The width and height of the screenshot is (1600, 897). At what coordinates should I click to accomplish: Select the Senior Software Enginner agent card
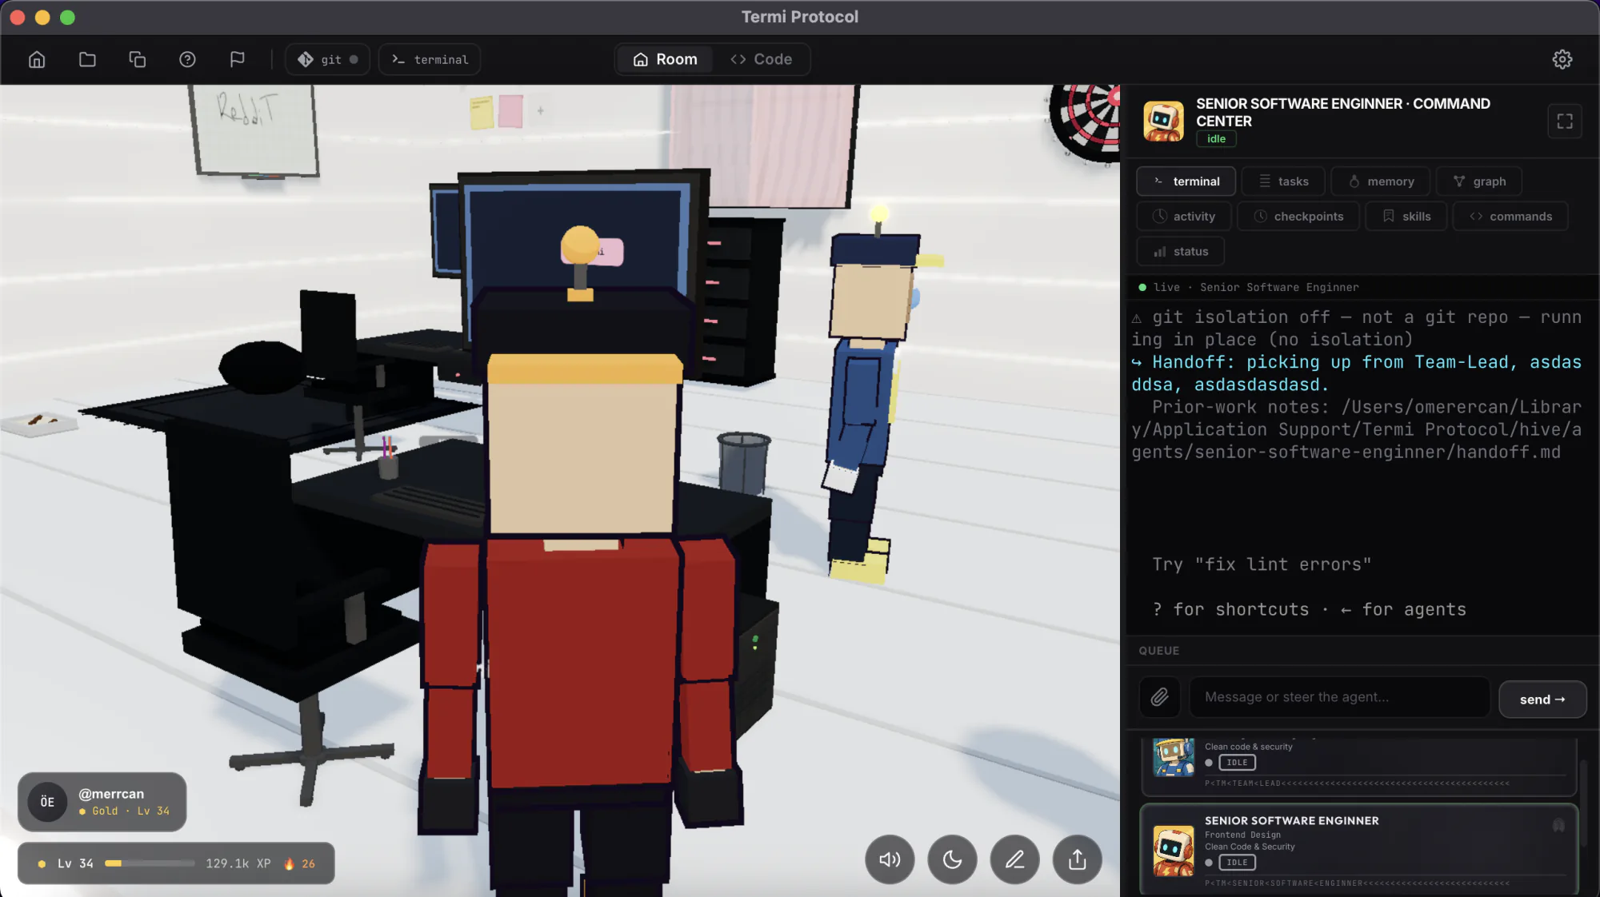click(1359, 849)
